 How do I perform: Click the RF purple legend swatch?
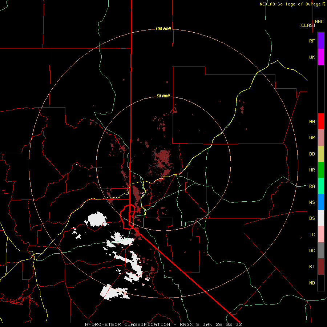(321, 41)
